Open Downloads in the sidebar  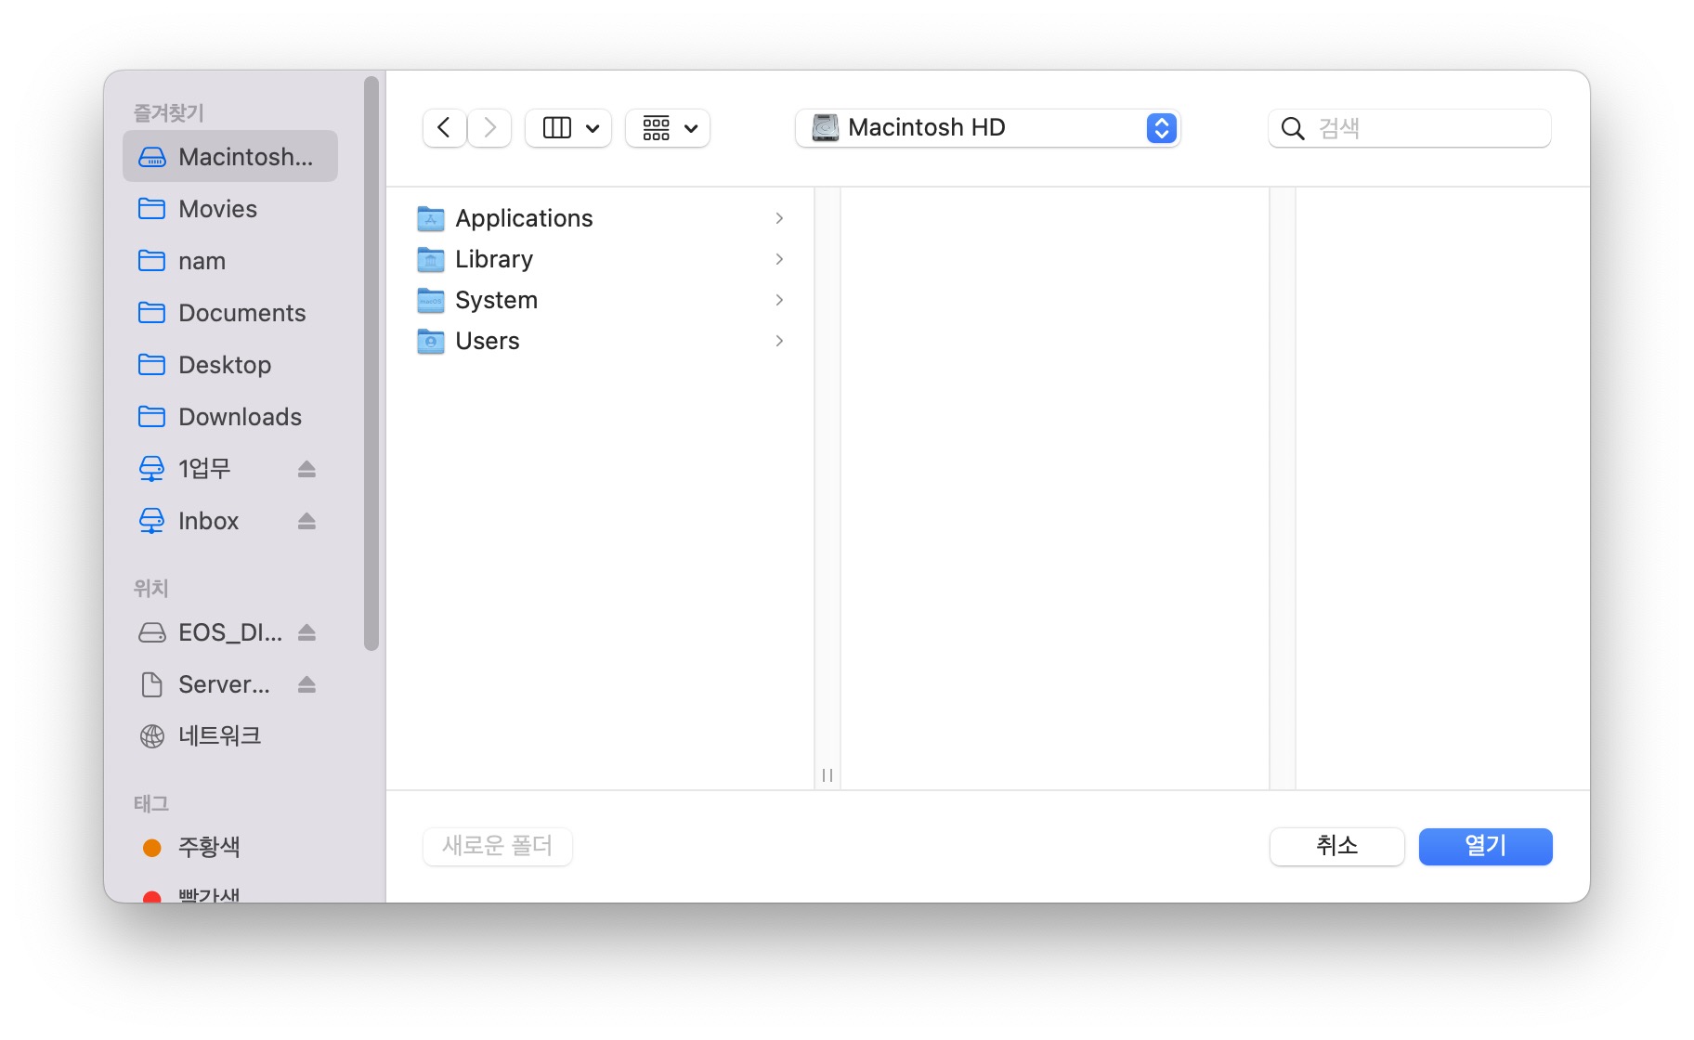[x=230, y=417]
